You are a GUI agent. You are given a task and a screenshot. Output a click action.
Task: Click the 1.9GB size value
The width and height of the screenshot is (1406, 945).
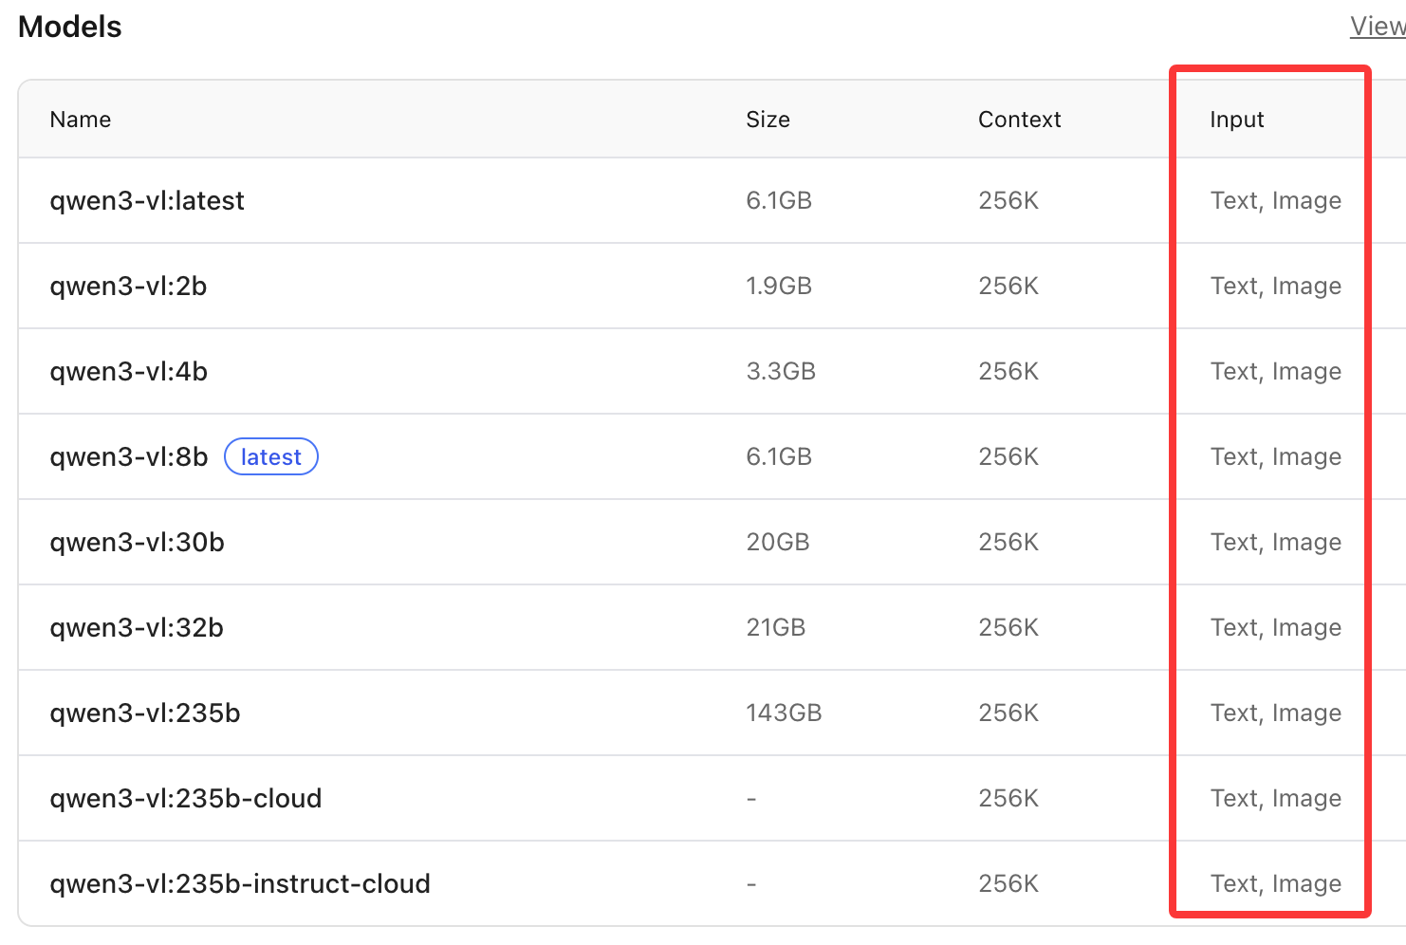tap(779, 287)
